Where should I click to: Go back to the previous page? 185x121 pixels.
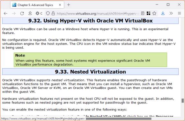pos(5,14)
